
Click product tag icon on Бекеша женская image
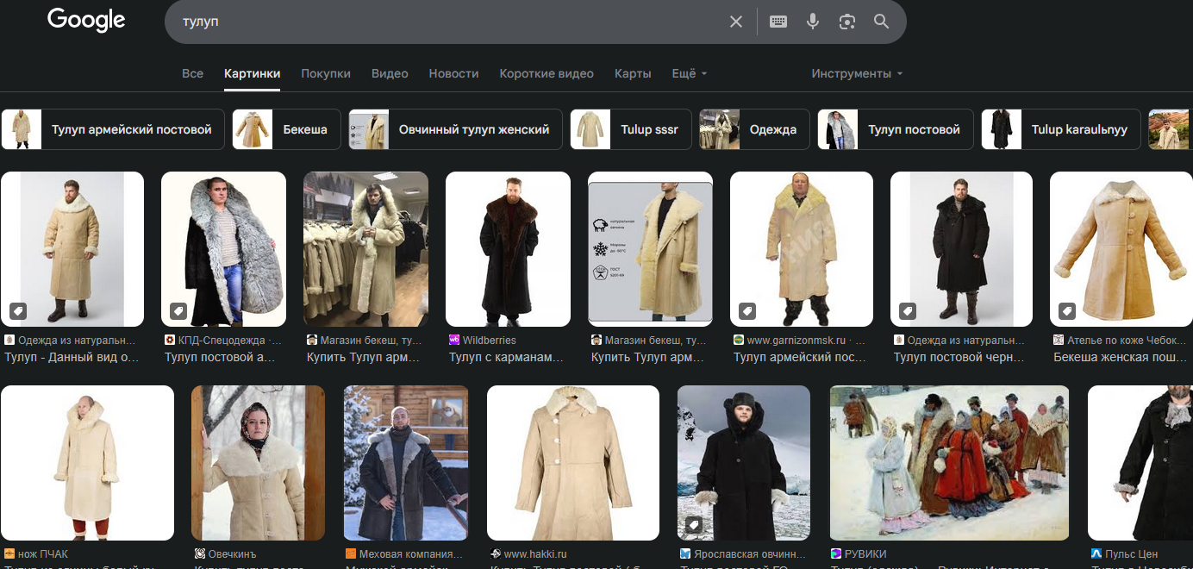[1067, 310]
